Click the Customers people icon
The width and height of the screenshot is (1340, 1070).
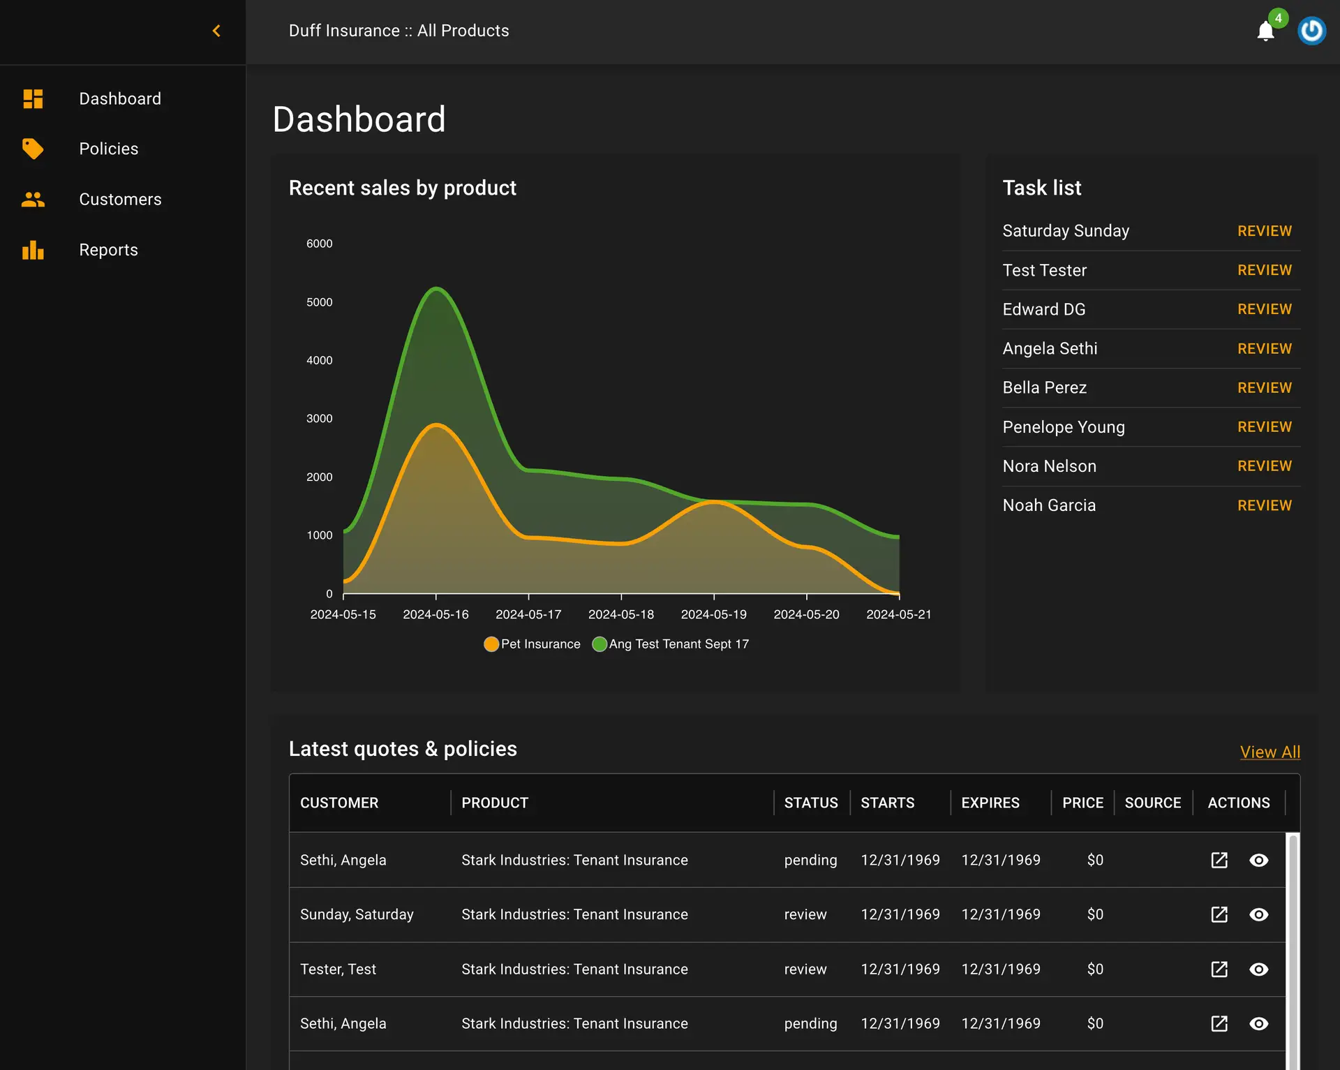(x=33, y=200)
